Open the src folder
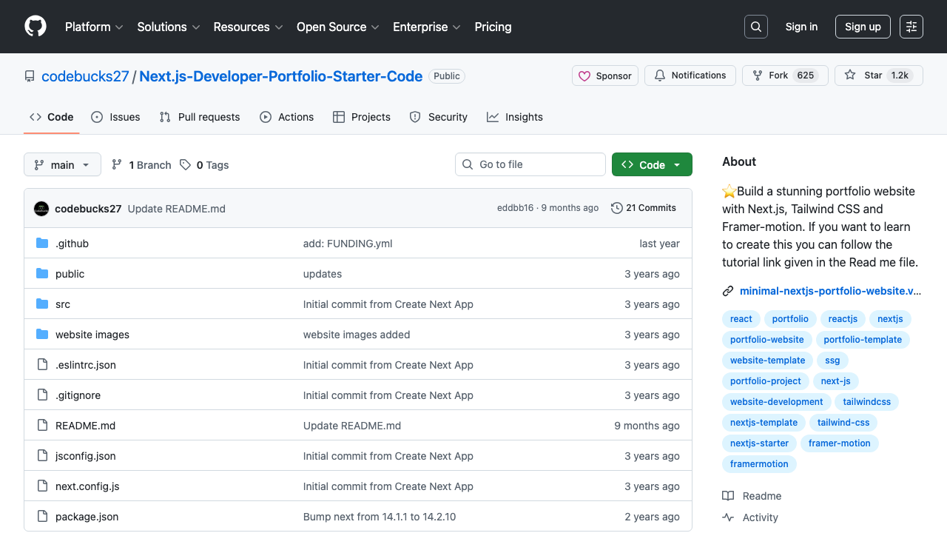Screen dimensions: 947x533 [x=63, y=304]
